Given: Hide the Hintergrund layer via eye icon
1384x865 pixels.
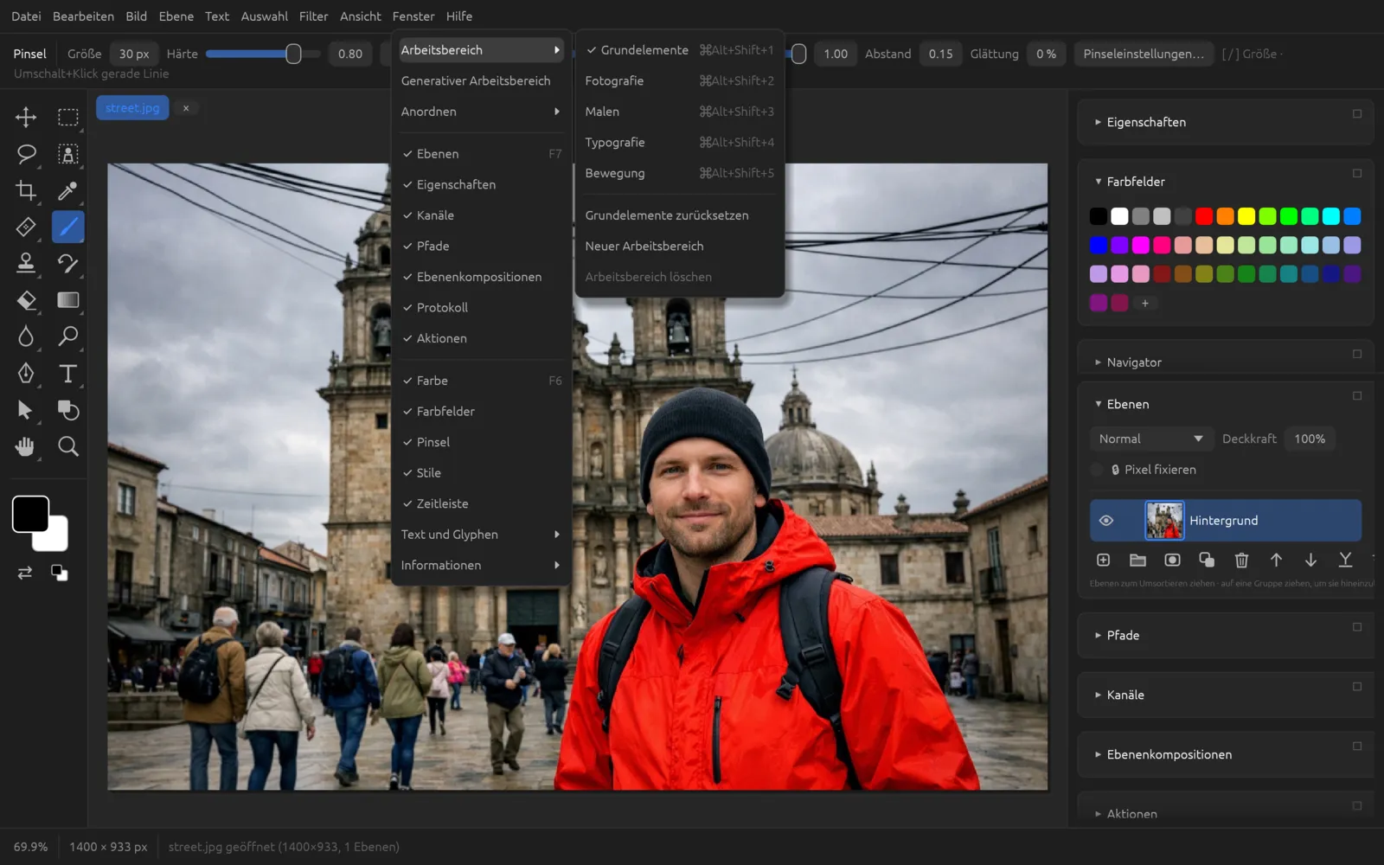Looking at the screenshot, I should pos(1105,521).
